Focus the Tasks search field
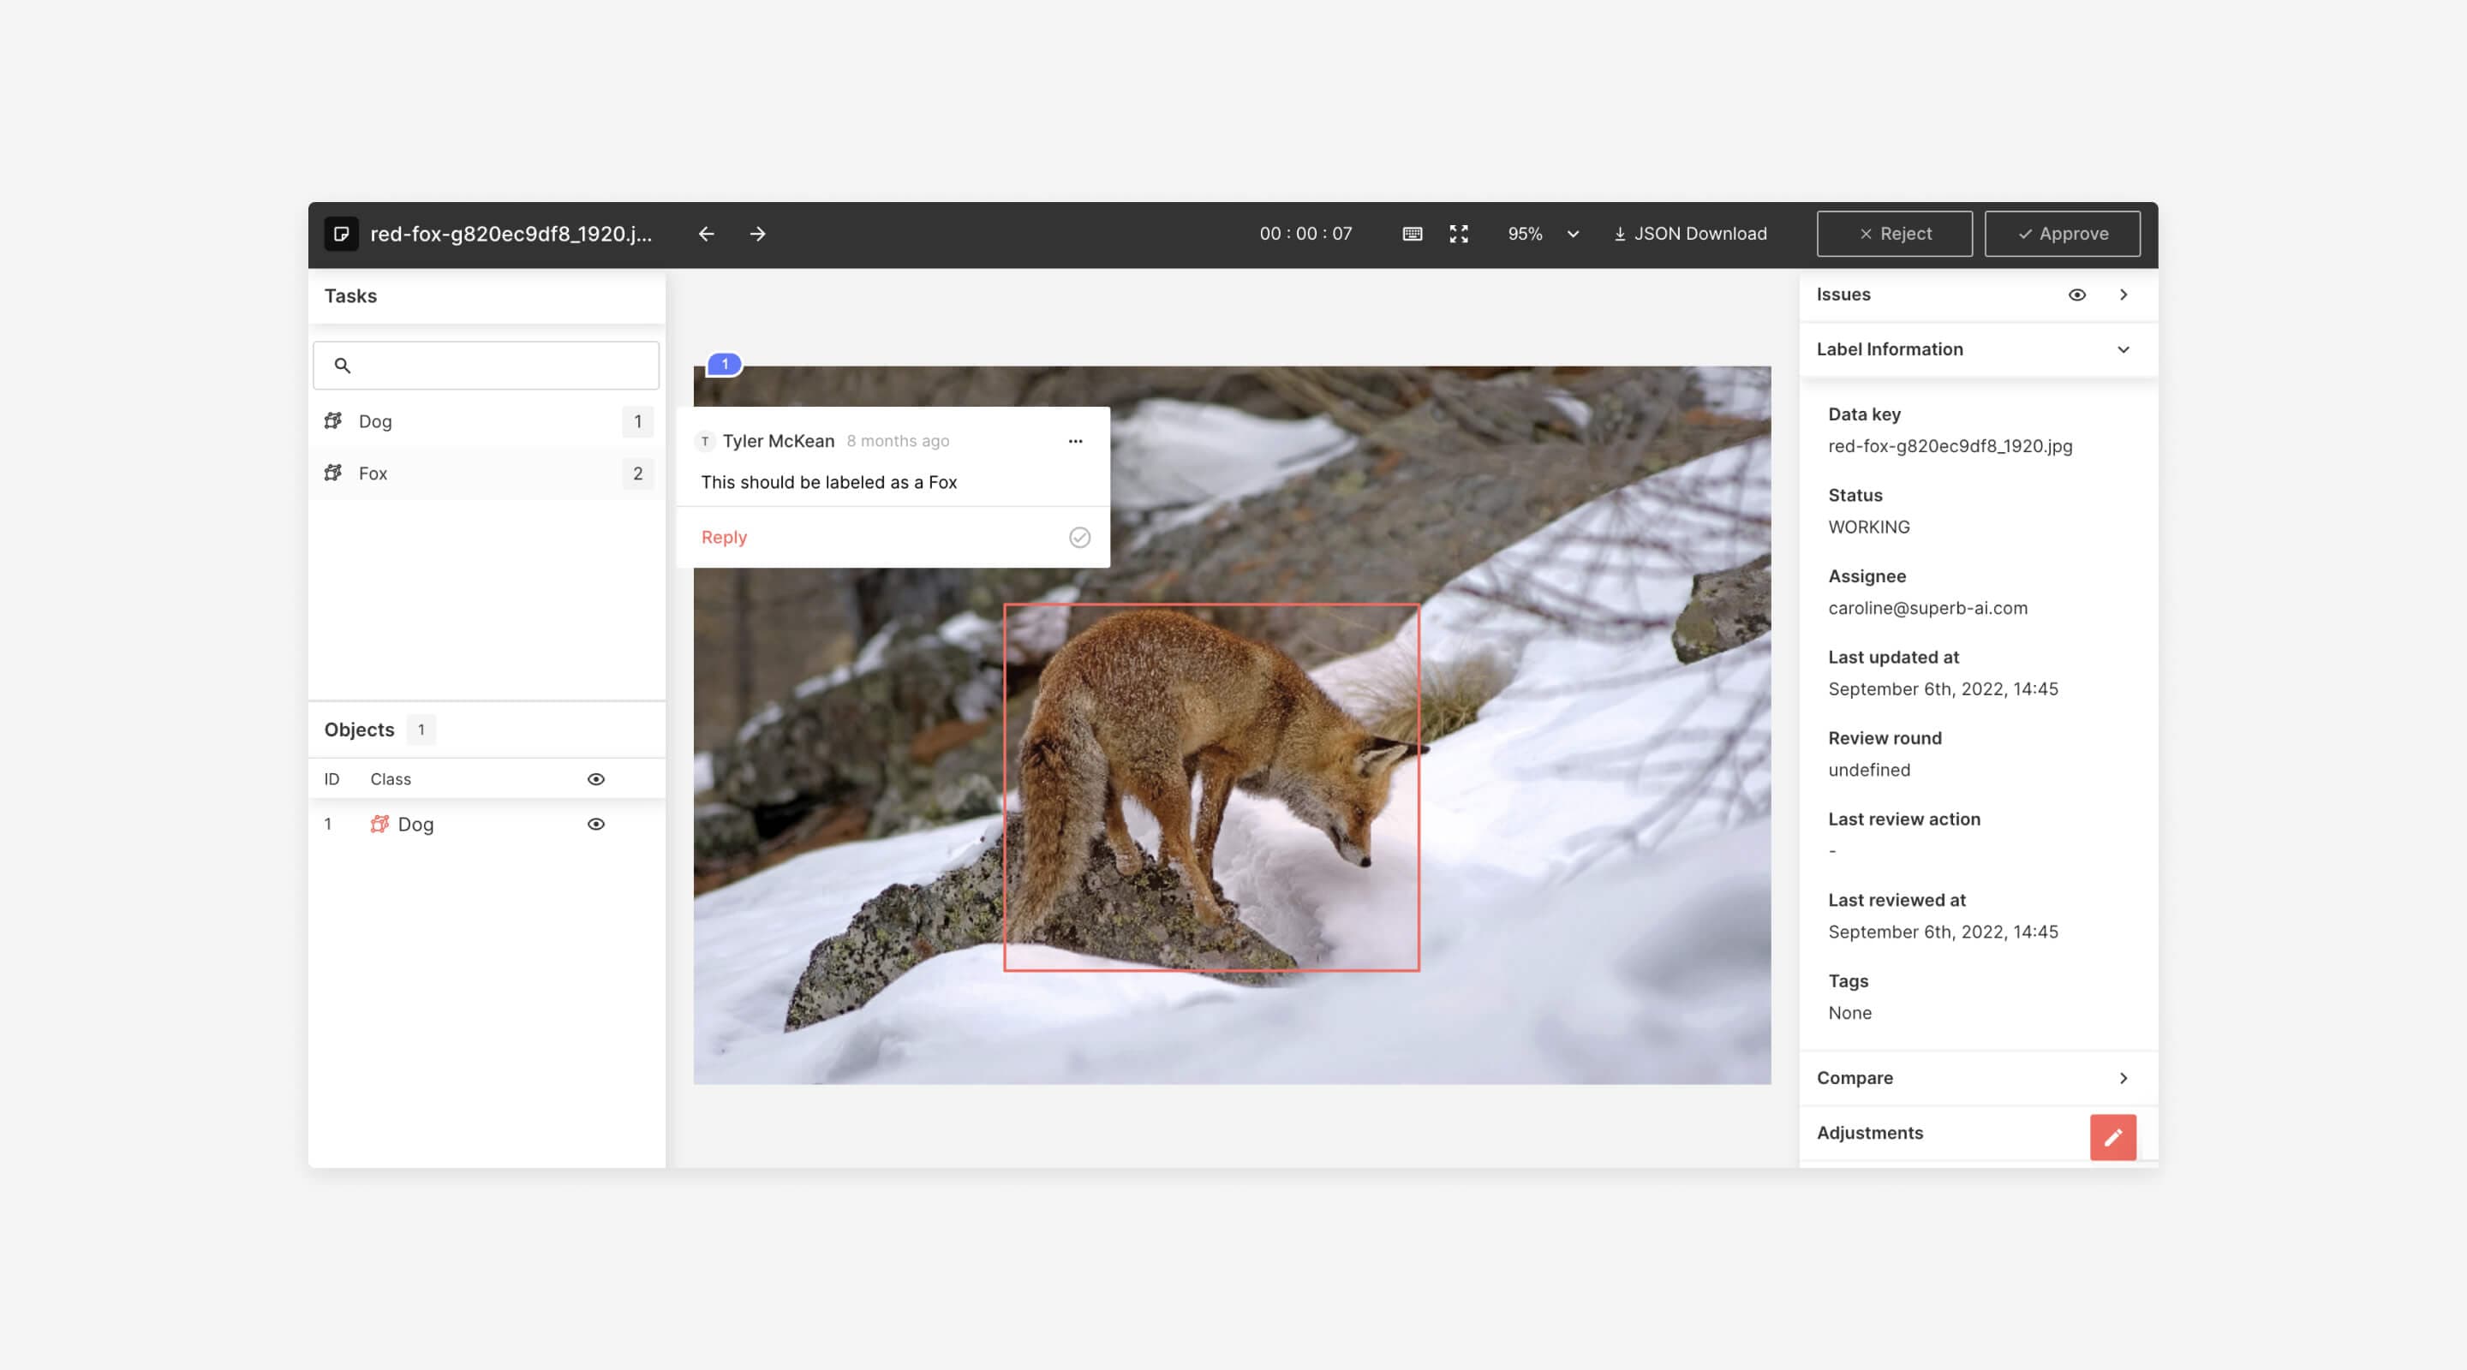Screen dimensions: 2467x1370 (x=487, y=365)
